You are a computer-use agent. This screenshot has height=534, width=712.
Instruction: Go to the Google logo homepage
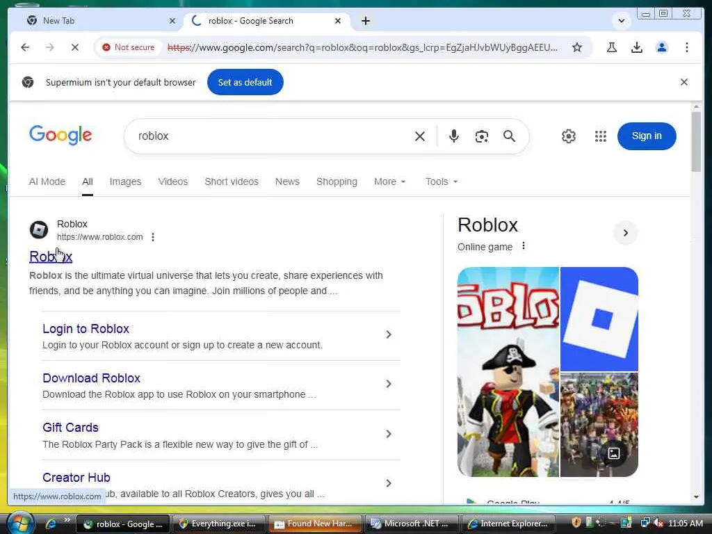point(60,136)
